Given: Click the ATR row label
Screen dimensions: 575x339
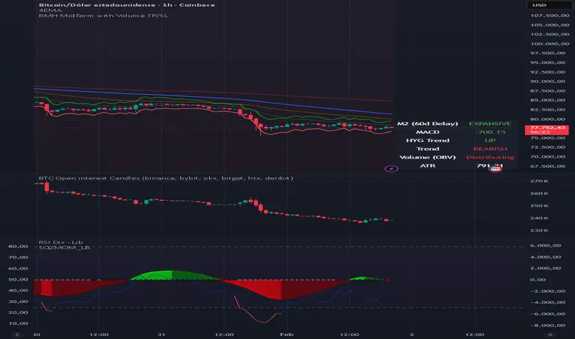Looking at the screenshot, I should tap(428, 166).
